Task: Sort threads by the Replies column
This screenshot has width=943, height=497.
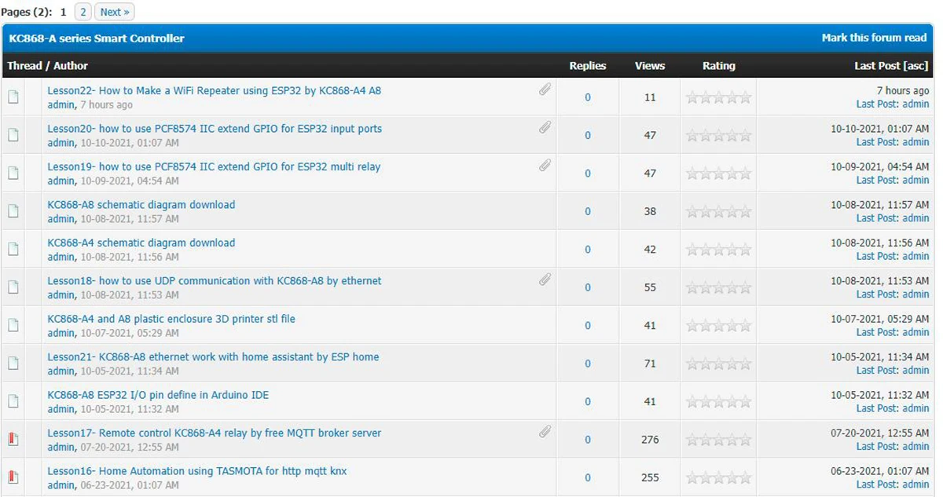Action: (587, 66)
